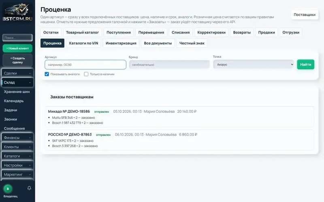Open the Списания tab
The width and height of the screenshot is (324, 202).
tap(181, 32)
